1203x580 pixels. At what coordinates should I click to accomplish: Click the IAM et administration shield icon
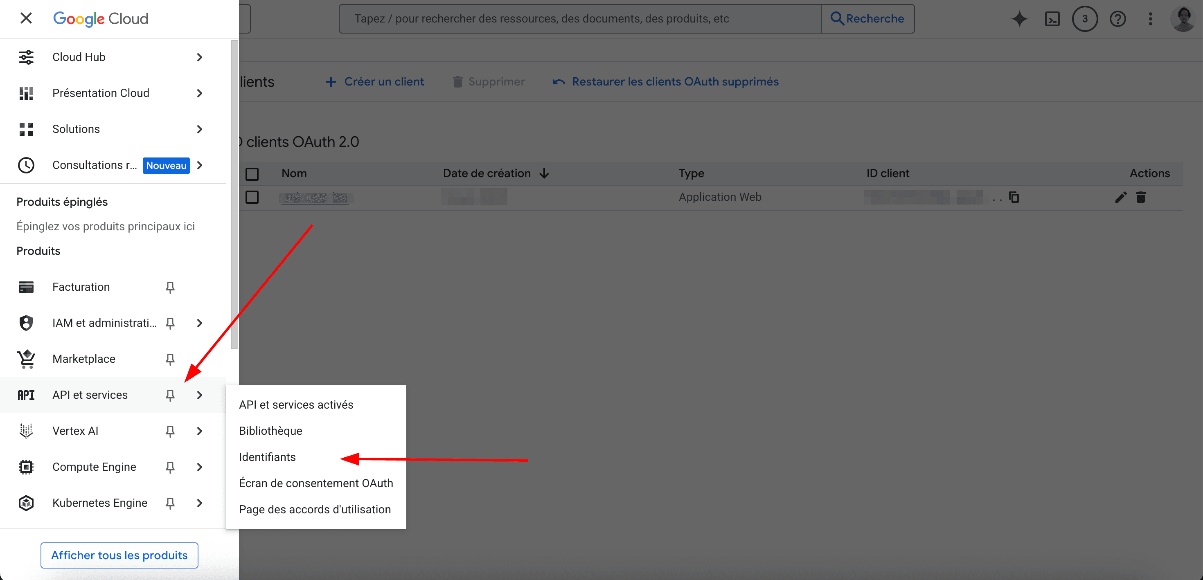coord(26,323)
